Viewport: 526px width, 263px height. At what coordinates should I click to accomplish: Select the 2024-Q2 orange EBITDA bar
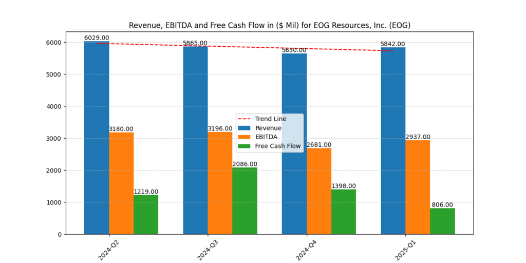[121, 183]
